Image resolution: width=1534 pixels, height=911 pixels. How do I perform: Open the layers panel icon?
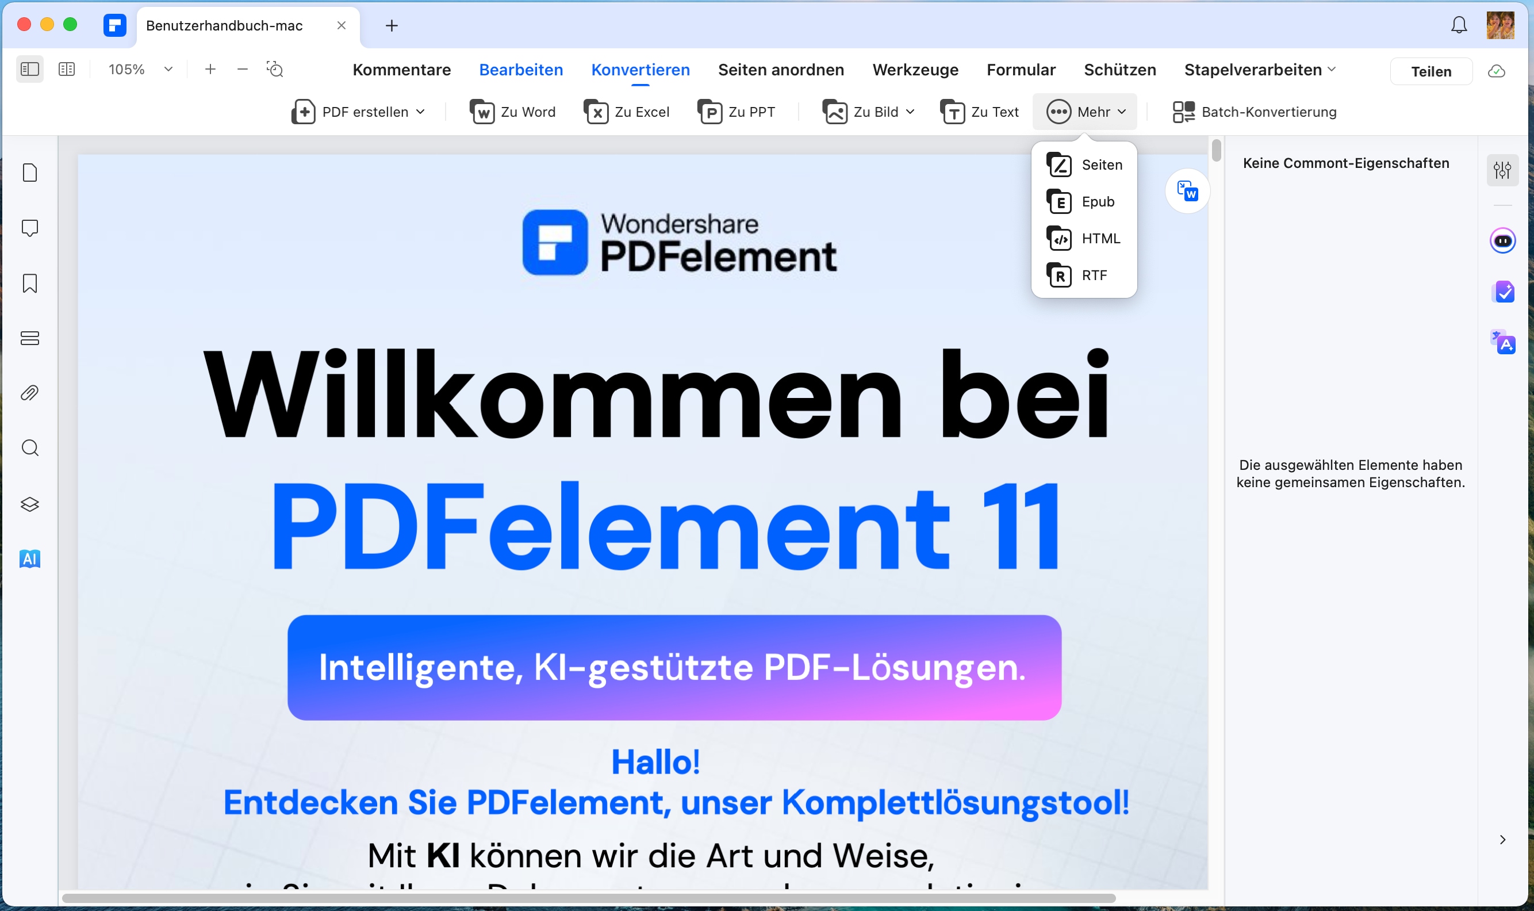[29, 504]
